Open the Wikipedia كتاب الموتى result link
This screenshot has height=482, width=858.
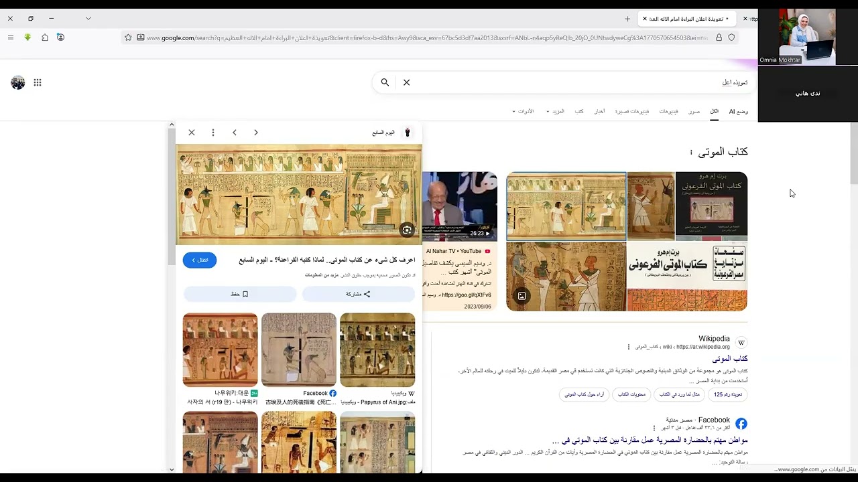coord(730,359)
